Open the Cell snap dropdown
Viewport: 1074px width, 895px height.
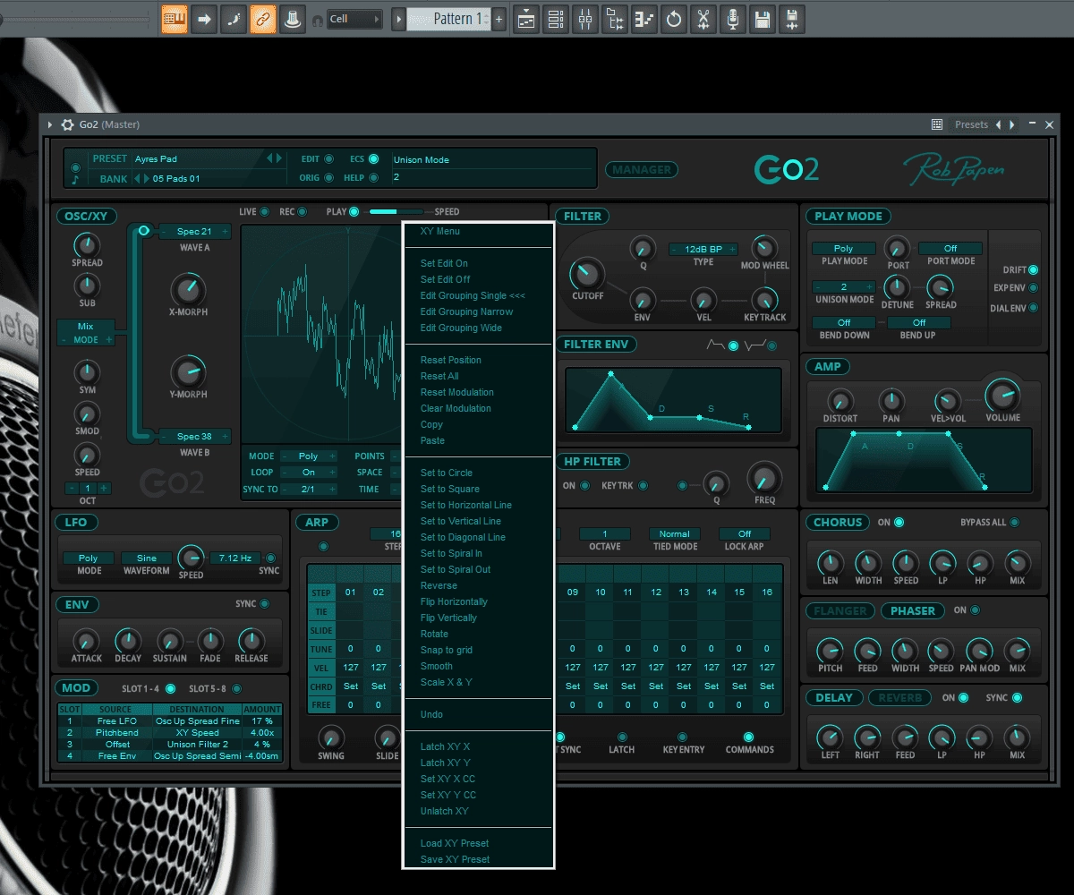(354, 19)
